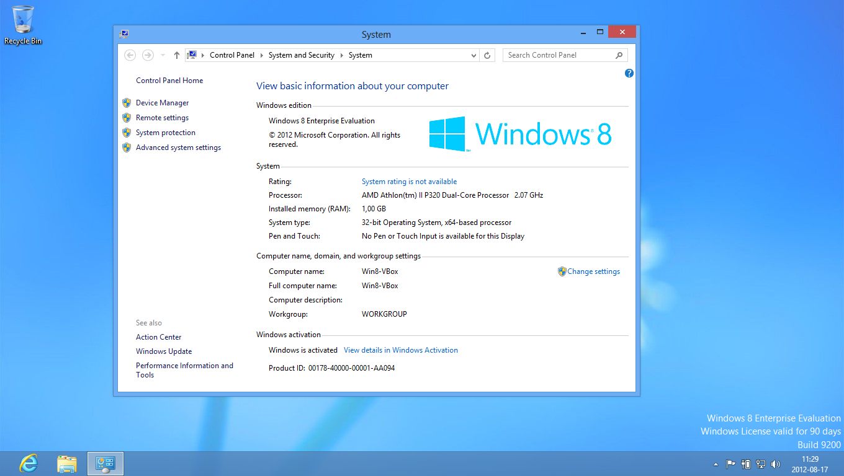This screenshot has width=844, height=476.
Task: Select System and Security breadcrumb
Action: click(x=302, y=55)
